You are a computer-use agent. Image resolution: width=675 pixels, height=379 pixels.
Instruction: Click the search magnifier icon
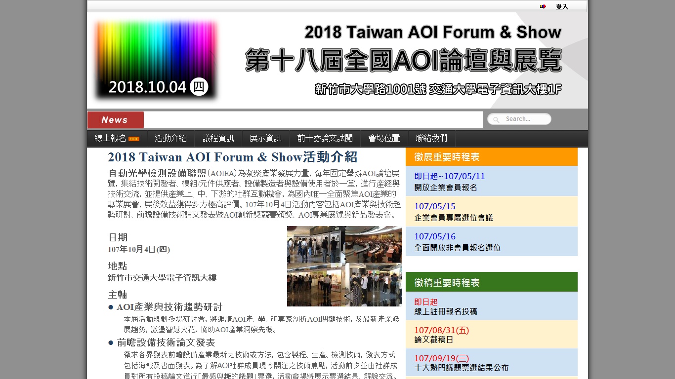click(x=496, y=119)
